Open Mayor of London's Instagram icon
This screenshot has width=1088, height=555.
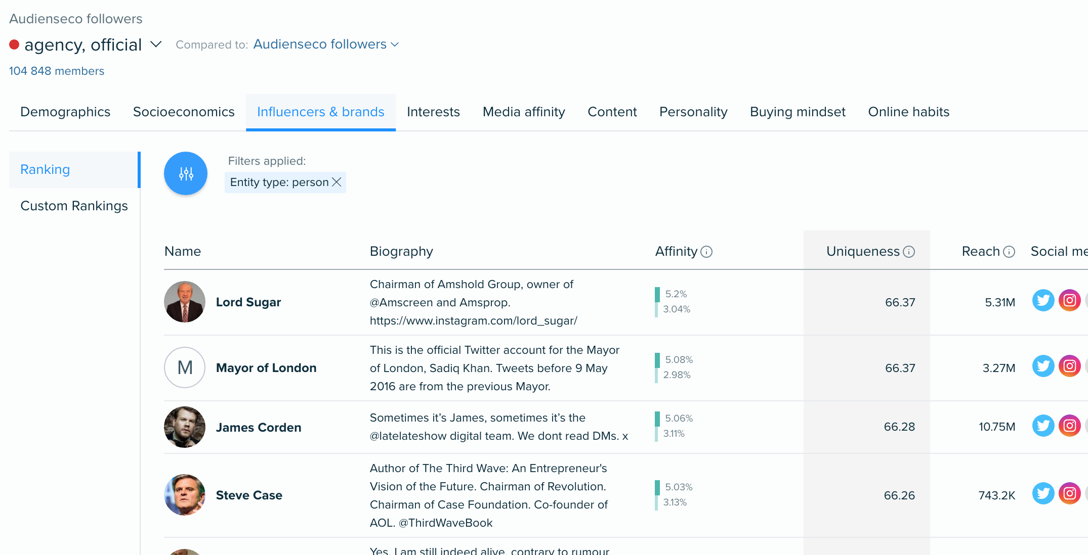pyautogui.click(x=1069, y=366)
